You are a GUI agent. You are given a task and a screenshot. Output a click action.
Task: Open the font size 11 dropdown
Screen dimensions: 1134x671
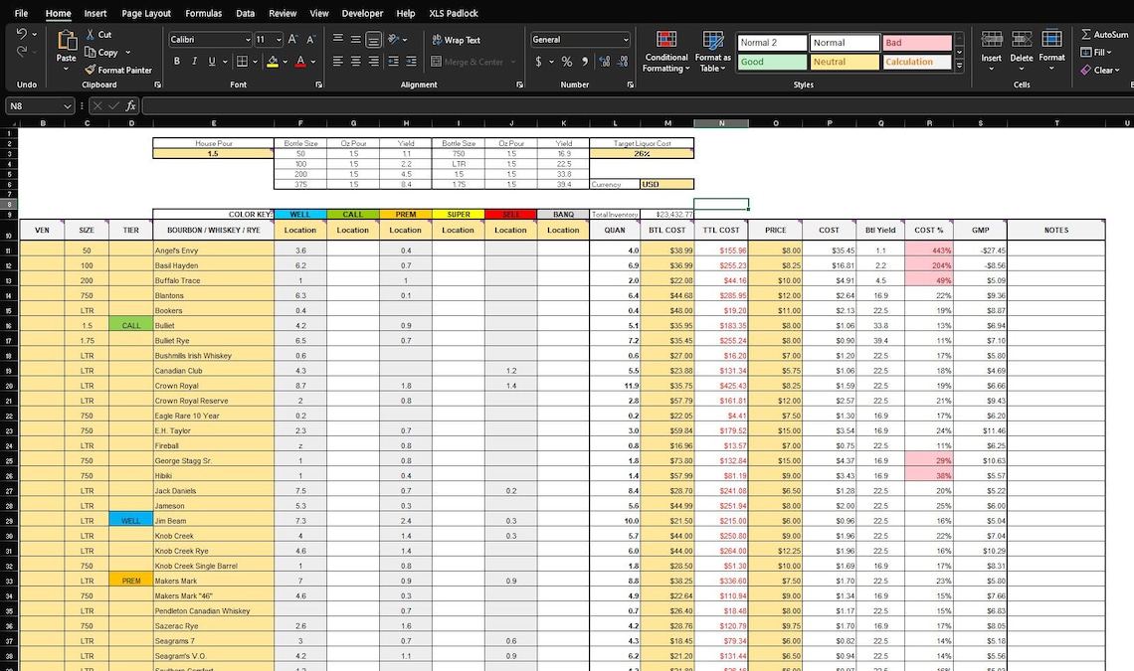coord(279,40)
